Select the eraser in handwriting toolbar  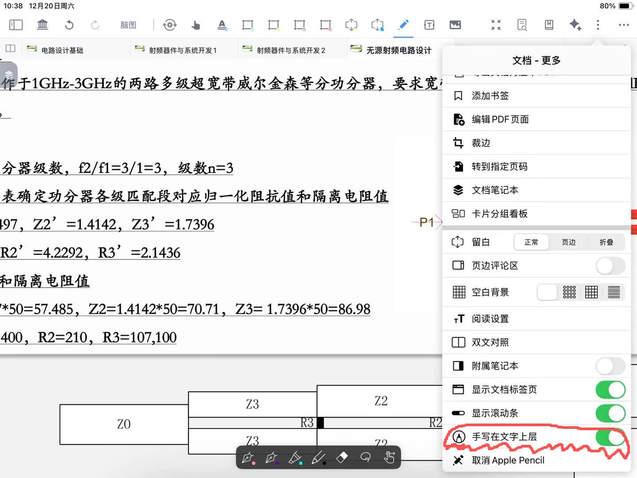pos(342,457)
